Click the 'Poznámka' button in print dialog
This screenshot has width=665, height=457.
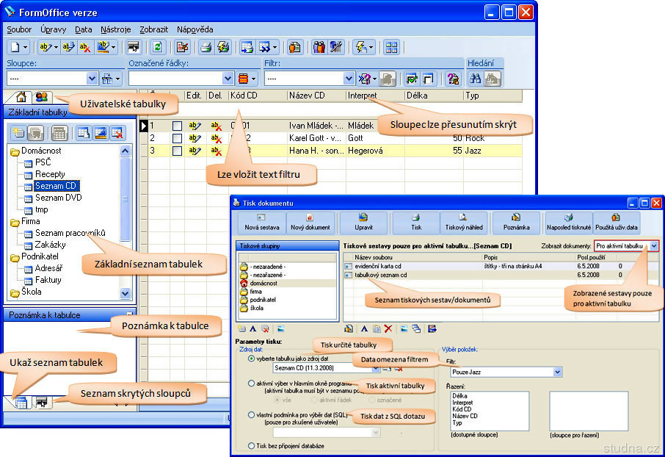pyautogui.click(x=517, y=223)
